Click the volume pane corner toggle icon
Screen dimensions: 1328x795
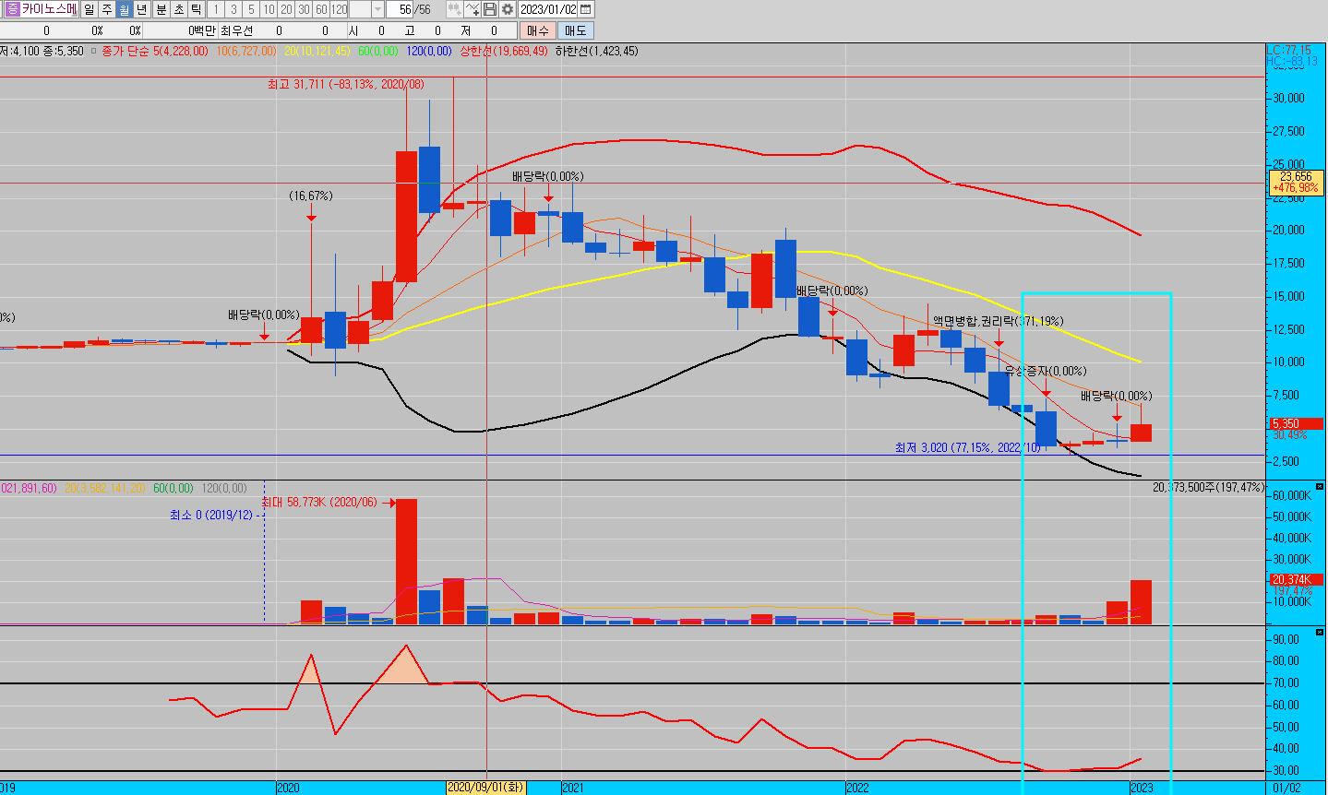1320,485
